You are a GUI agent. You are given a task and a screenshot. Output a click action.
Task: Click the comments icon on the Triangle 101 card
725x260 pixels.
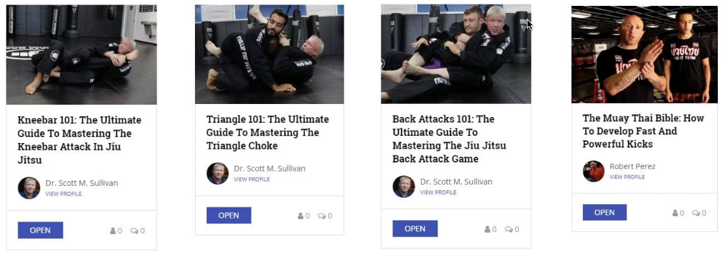tap(322, 216)
